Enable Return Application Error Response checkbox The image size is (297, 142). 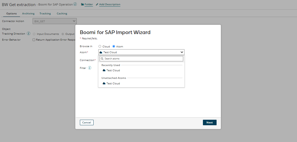click(34, 40)
